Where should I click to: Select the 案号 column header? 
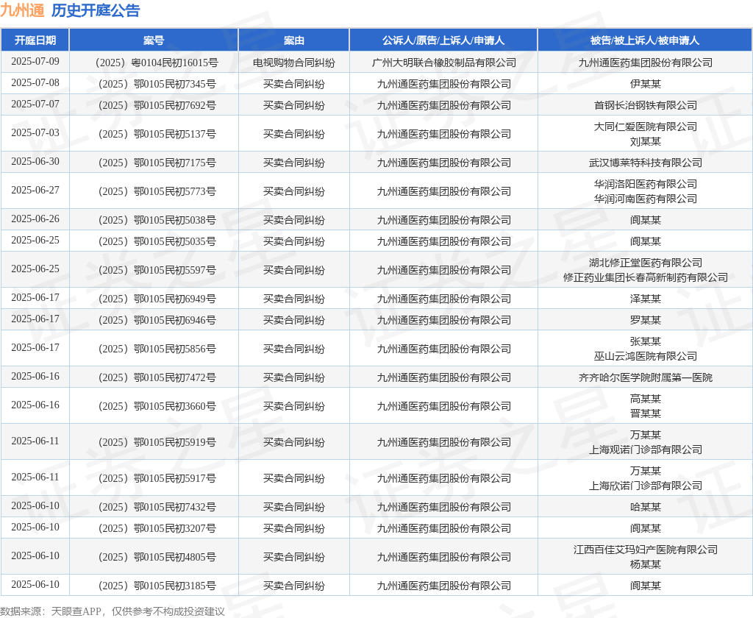point(154,40)
